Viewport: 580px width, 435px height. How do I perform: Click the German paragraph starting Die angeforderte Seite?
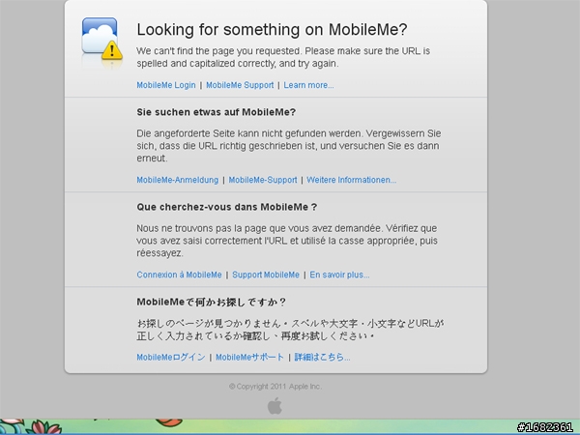pyautogui.click(x=288, y=146)
